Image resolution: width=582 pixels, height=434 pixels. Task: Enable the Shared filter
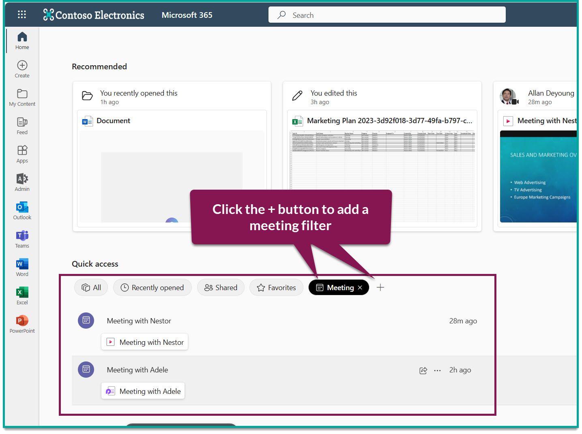tap(221, 287)
